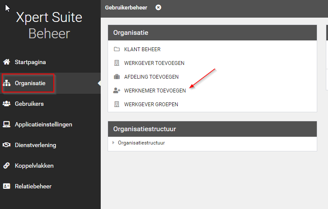Click the building icon beside Werkgever Groepen

117,104
